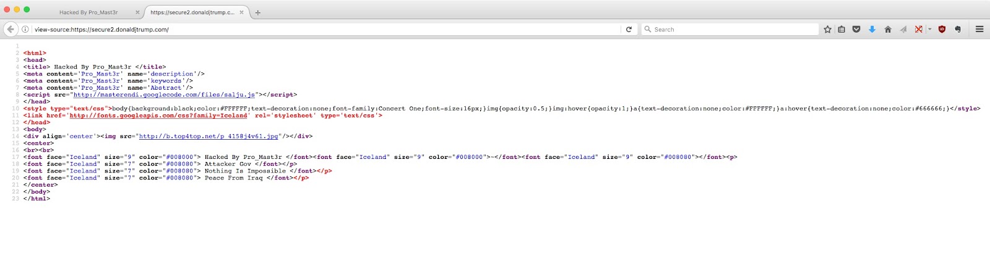Close the secure2.donaldjtrump tab
Viewport: 990px width, 256px height.
[243, 12]
